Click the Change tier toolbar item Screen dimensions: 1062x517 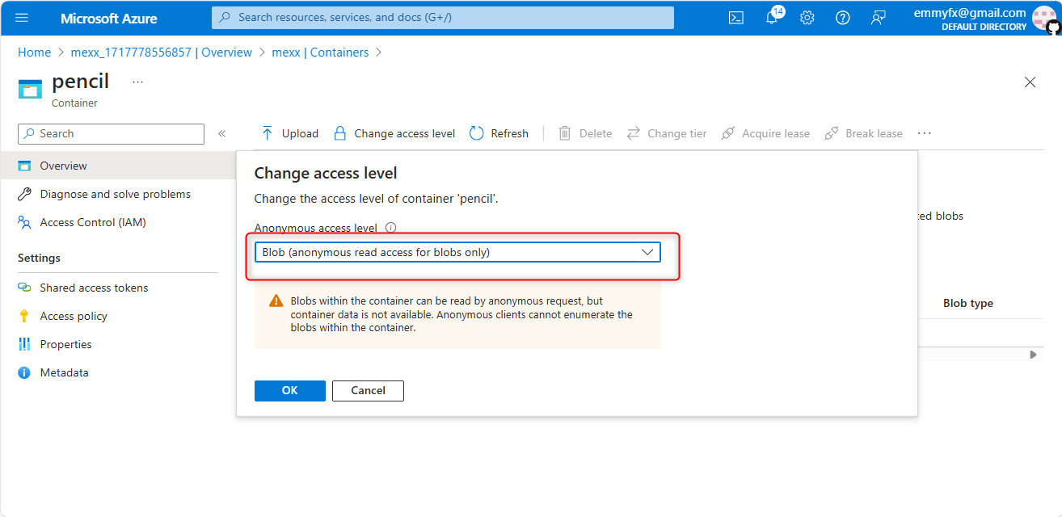click(x=667, y=133)
